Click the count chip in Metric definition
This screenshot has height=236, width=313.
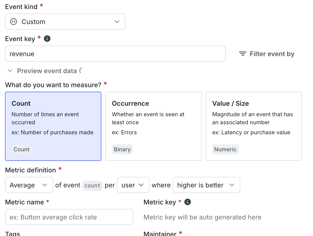92,185
